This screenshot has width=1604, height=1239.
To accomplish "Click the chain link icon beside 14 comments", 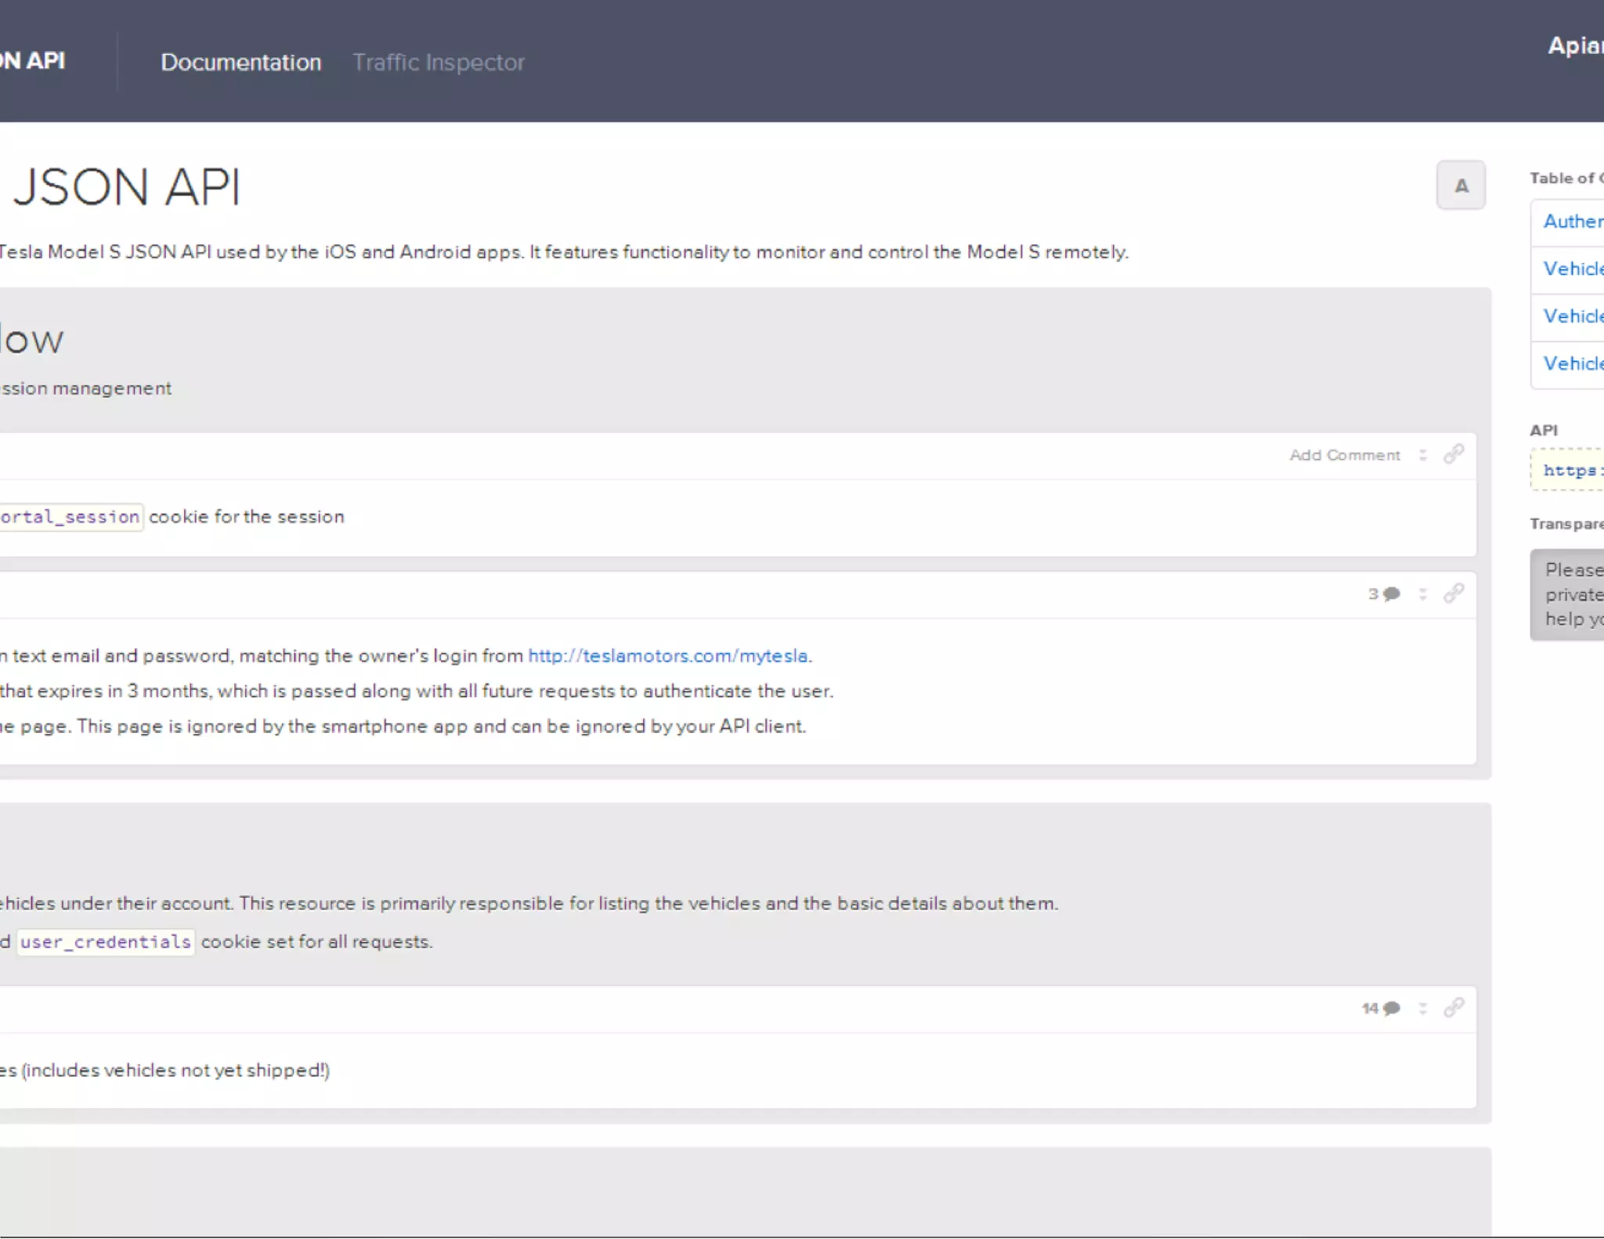I will point(1454,1008).
